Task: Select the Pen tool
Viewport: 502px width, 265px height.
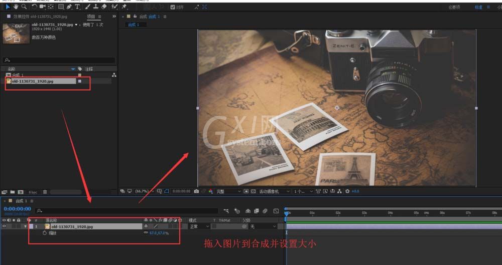Action: (69, 7)
